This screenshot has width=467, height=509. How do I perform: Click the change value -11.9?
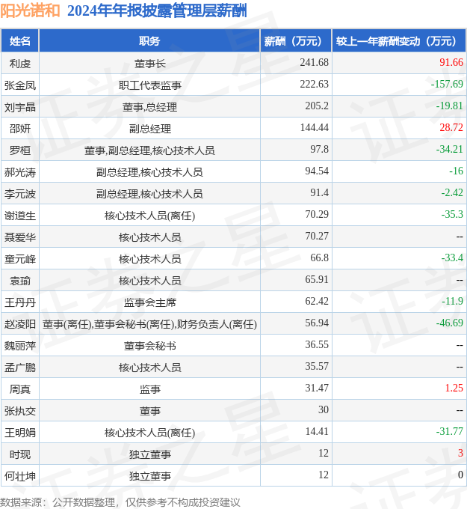click(452, 302)
